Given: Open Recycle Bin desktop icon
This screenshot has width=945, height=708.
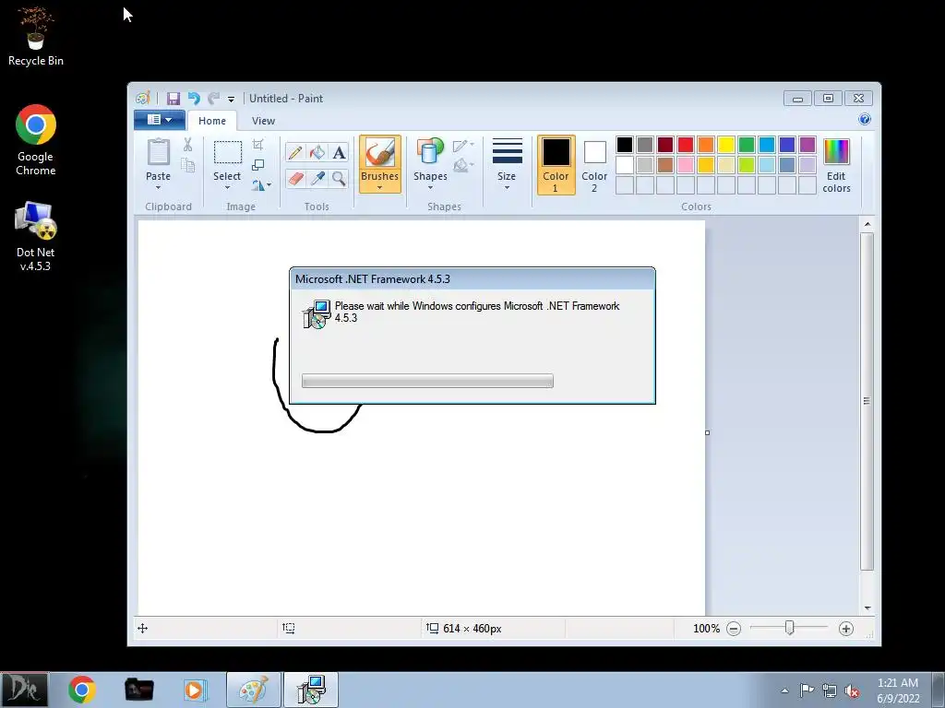Looking at the screenshot, I should pyautogui.click(x=36, y=36).
